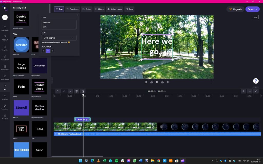This screenshot has width=263, height=164.
Task: Undo the last edit
Action: 58,91
